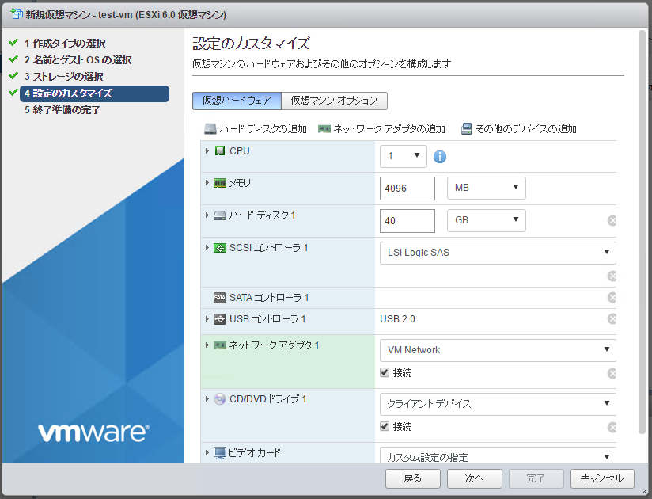Remove USB コントローラ 1 via the x icon
Viewport: 652px width, 499px height.
point(612,318)
